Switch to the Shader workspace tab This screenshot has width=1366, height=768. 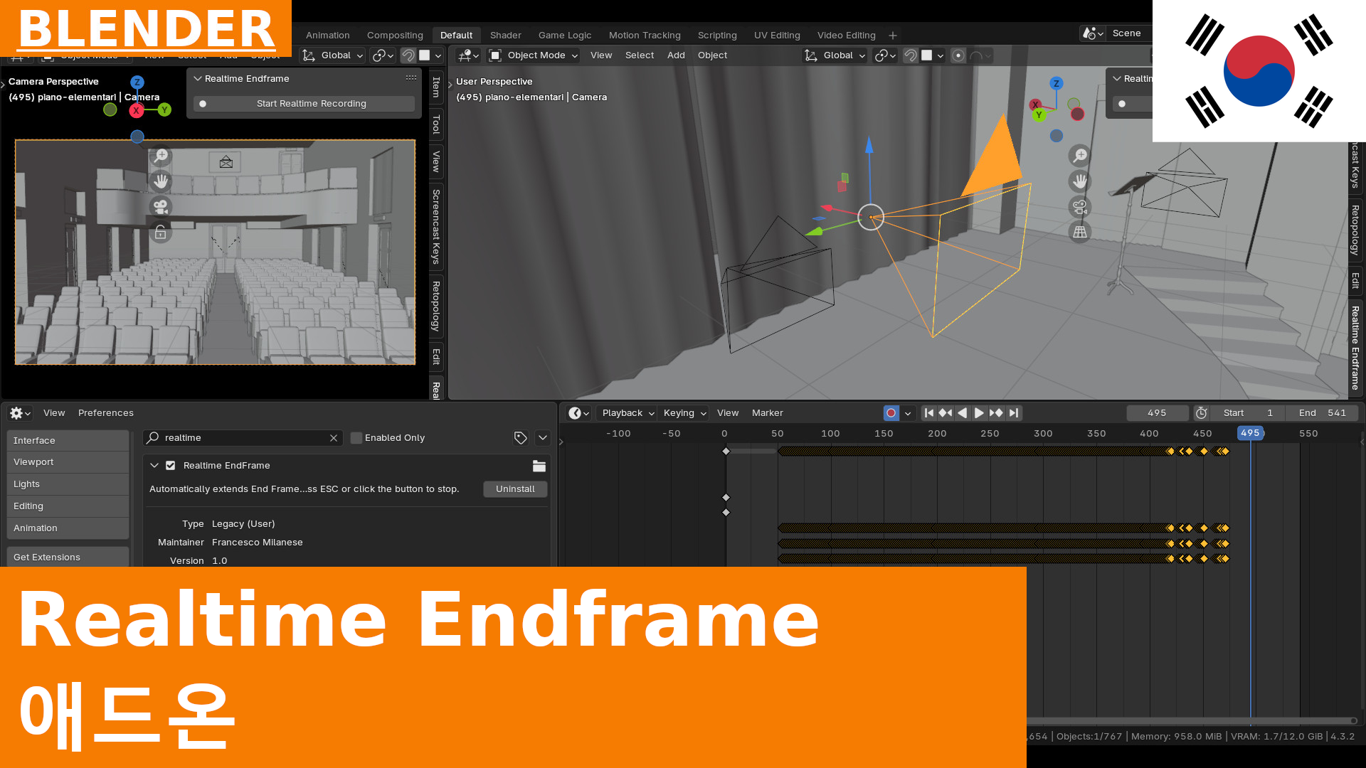coord(505,36)
